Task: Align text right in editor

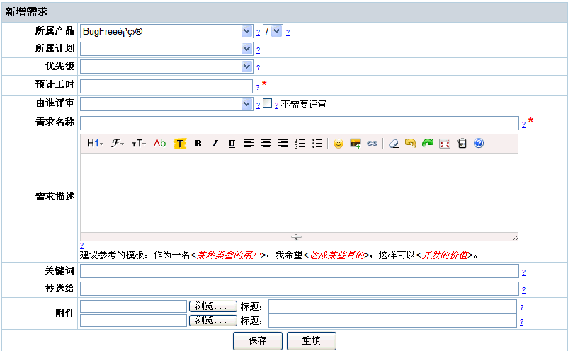Action: click(x=283, y=143)
